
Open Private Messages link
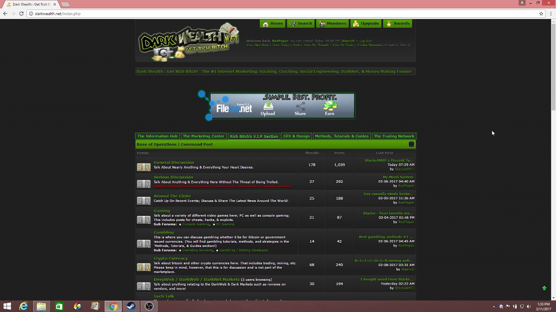[x=369, y=45]
